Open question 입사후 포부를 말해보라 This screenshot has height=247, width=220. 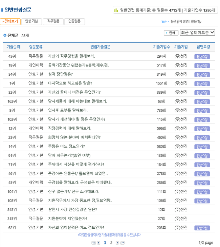click(x=68, y=110)
